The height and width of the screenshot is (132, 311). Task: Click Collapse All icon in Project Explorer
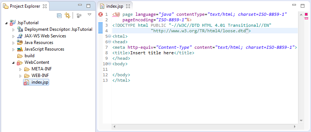tap(59, 15)
